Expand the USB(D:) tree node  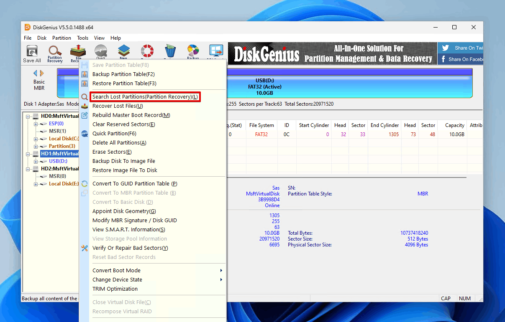(x=36, y=161)
